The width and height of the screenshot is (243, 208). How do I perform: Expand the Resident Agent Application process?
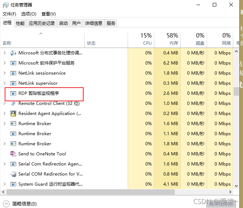tap(4, 114)
